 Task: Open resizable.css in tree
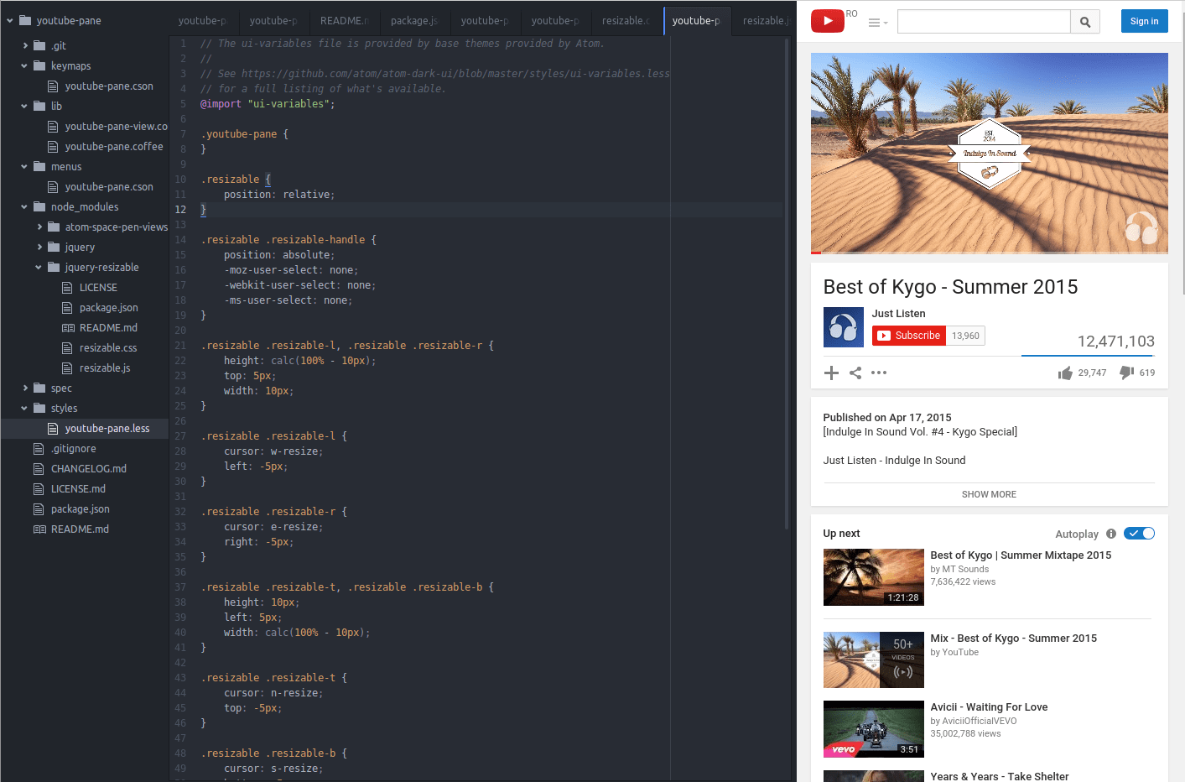[x=100, y=347]
